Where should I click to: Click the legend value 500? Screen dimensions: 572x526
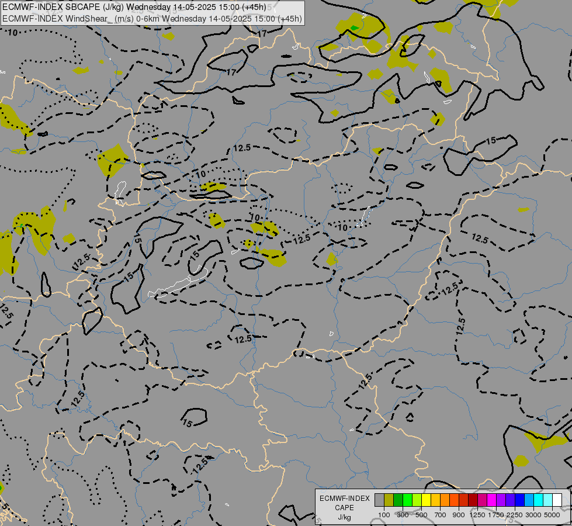[x=421, y=515]
